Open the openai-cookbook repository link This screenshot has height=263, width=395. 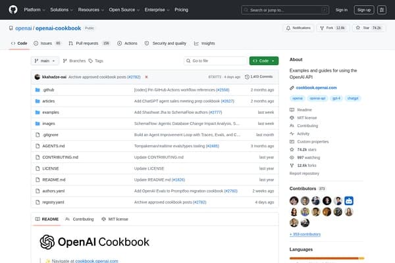tap(58, 28)
